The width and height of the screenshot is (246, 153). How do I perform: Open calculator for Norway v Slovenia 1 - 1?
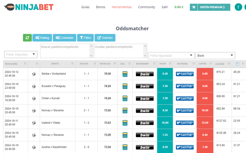click(x=125, y=135)
